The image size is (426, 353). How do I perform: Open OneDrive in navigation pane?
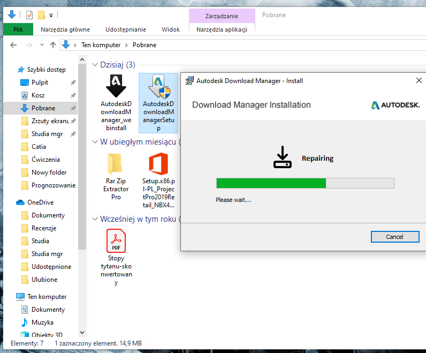pyautogui.click(x=40, y=202)
